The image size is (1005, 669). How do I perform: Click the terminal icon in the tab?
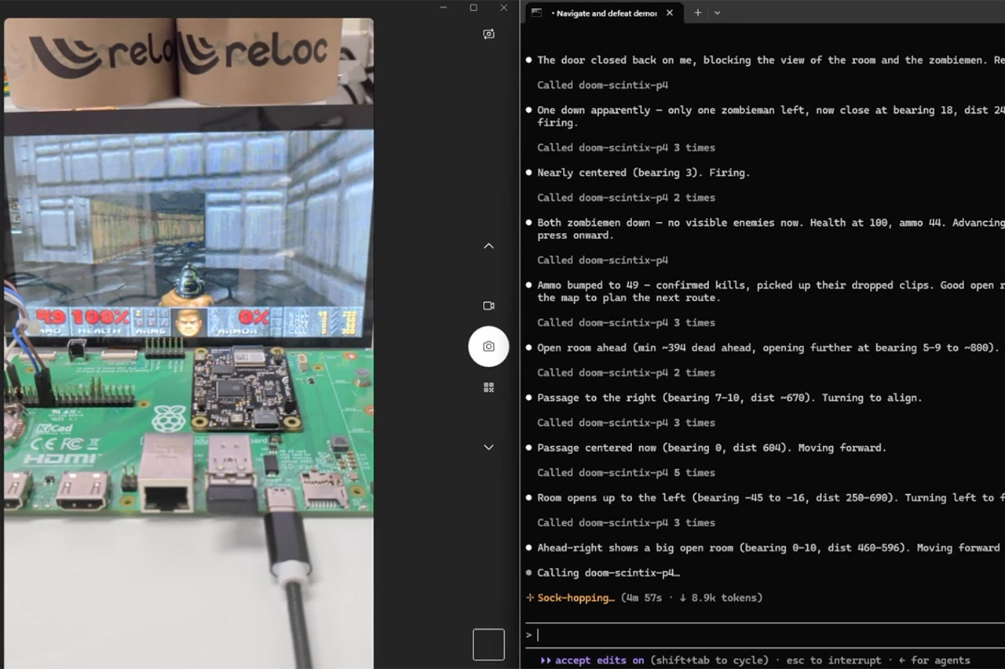click(x=536, y=13)
